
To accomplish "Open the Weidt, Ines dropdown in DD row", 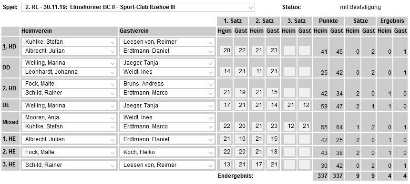I will click(167, 72).
